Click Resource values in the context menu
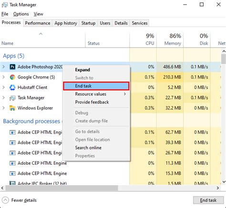The width and height of the screenshot is (226, 208). [96, 94]
